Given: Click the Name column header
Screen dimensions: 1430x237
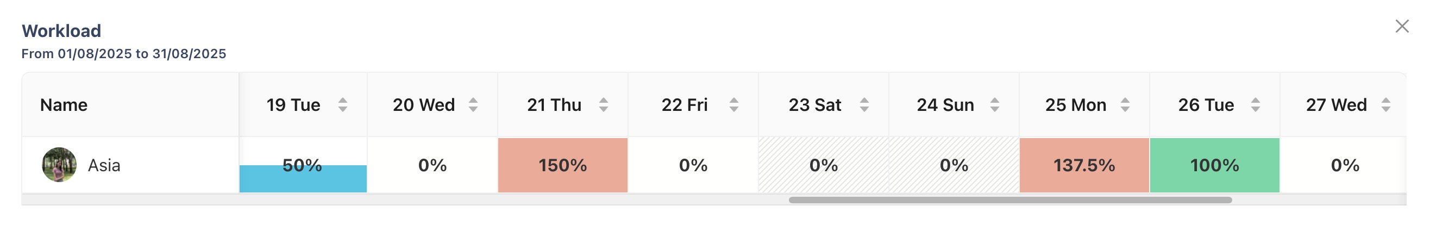Looking at the screenshot, I should click(64, 105).
